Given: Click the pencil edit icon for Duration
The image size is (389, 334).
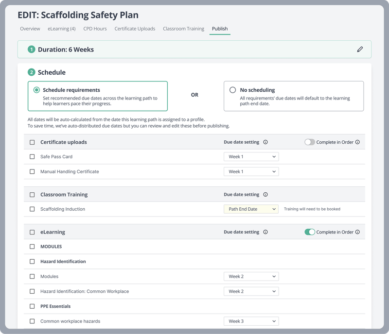Looking at the screenshot, I should tap(360, 49).
